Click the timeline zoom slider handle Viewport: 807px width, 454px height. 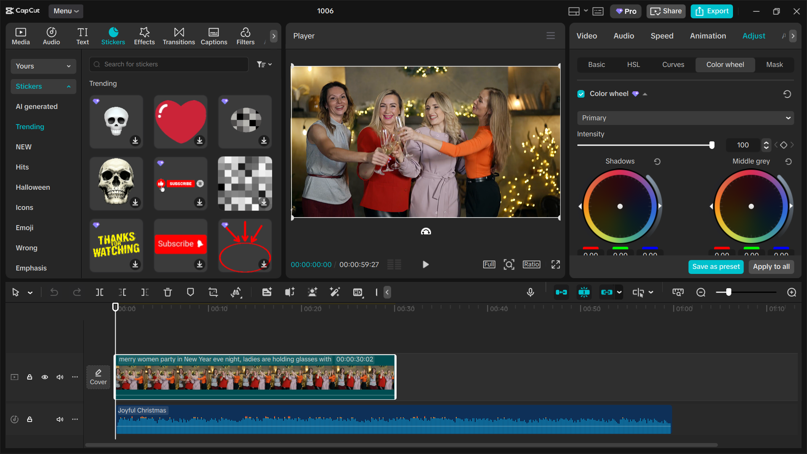click(728, 292)
